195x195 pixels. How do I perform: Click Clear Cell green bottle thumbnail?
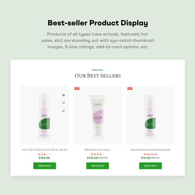pos(44,115)
